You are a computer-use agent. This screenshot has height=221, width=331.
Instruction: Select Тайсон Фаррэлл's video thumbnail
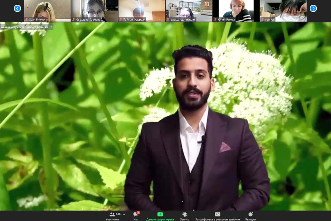pyautogui.click(x=142, y=11)
